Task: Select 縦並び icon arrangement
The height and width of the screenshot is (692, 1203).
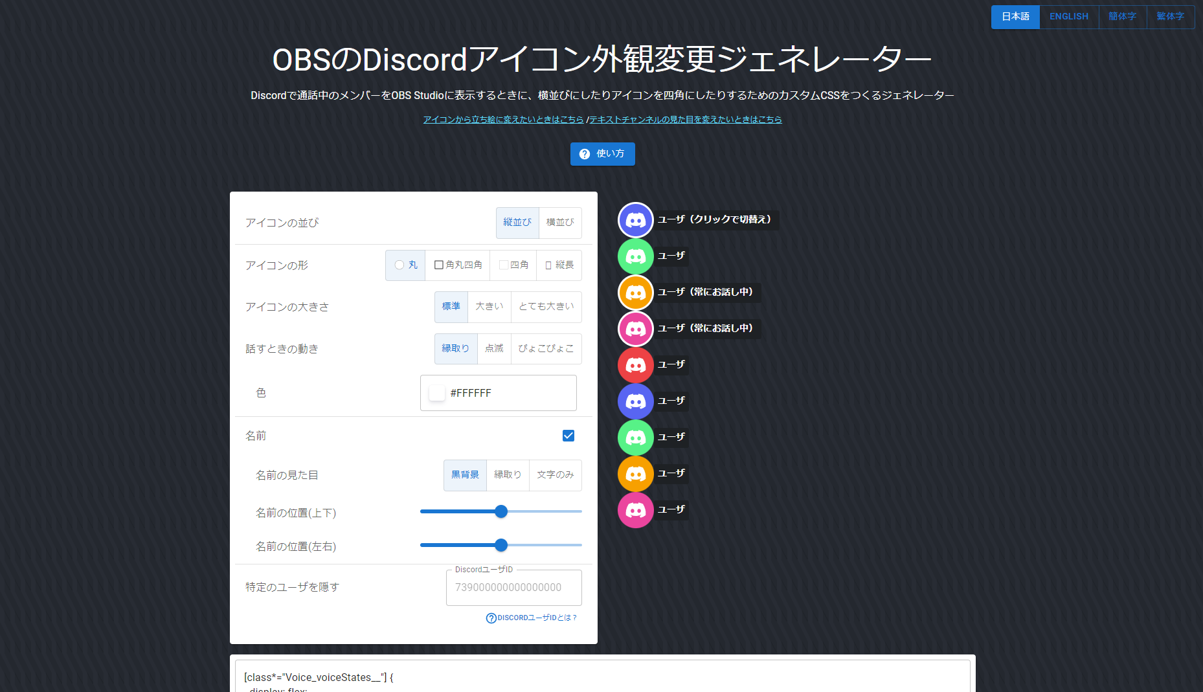Action: pyautogui.click(x=517, y=223)
